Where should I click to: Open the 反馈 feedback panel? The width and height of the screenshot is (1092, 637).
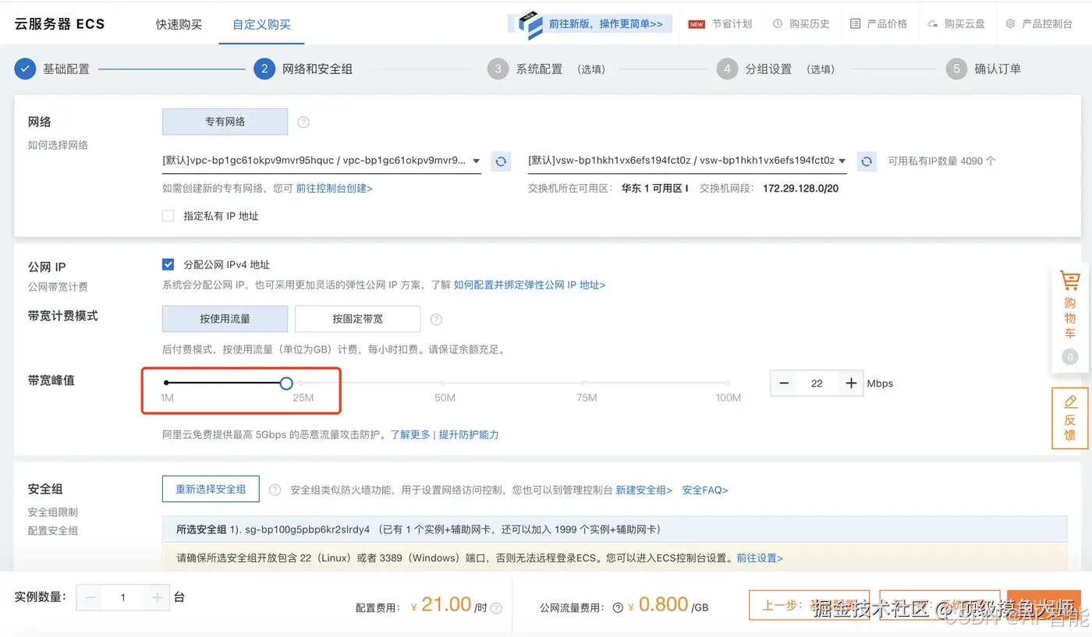[x=1069, y=418]
